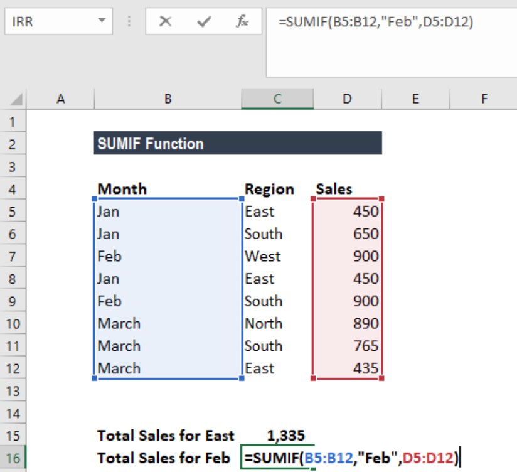Select column C header
Viewport: 517px width, 472px height.
click(x=277, y=99)
